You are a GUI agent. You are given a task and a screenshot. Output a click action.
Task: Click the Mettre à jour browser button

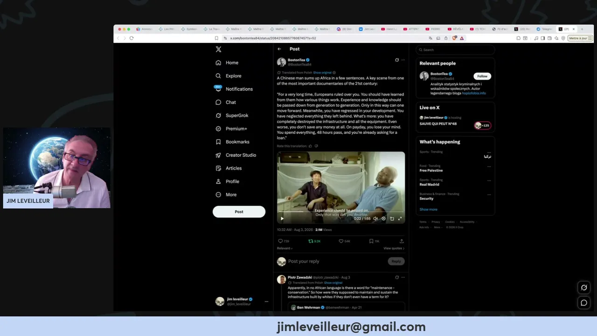(x=580, y=38)
